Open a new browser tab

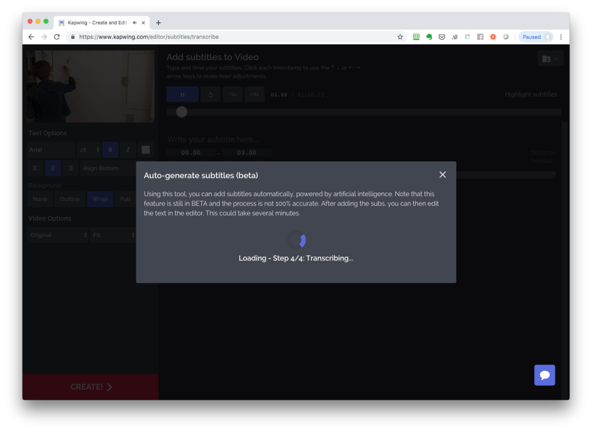click(x=158, y=23)
